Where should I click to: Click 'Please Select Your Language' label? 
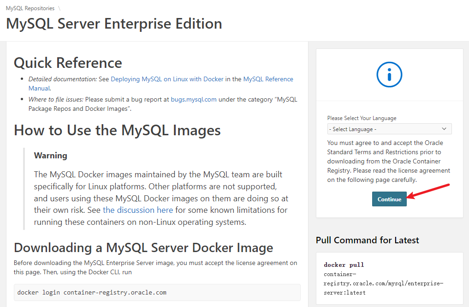[x=362, y=118]
